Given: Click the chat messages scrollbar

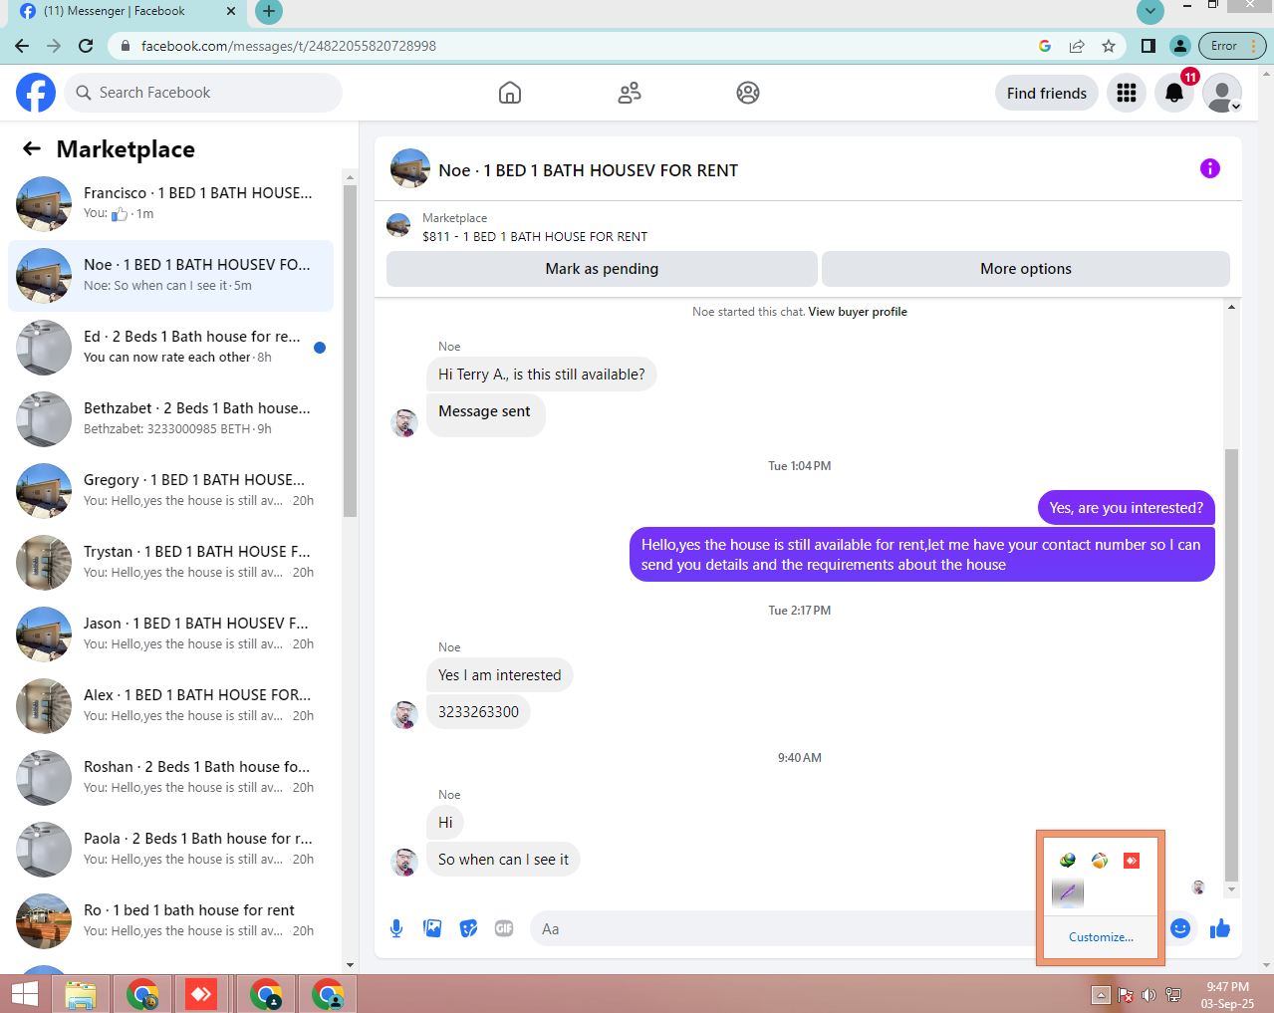Looking at the screenshot, I should (1231, 664).
